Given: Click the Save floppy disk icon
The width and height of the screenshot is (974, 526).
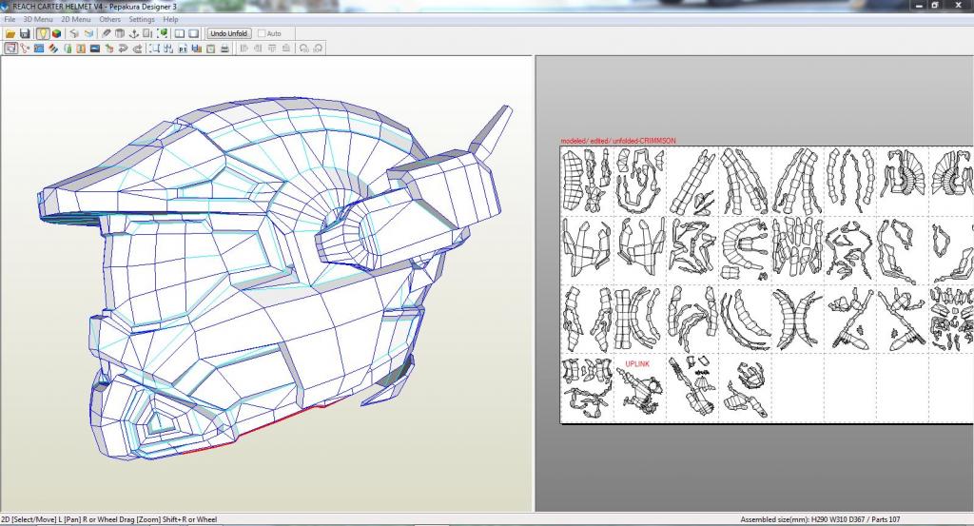Looking at the screenshot, I should [x=25, y=33].
